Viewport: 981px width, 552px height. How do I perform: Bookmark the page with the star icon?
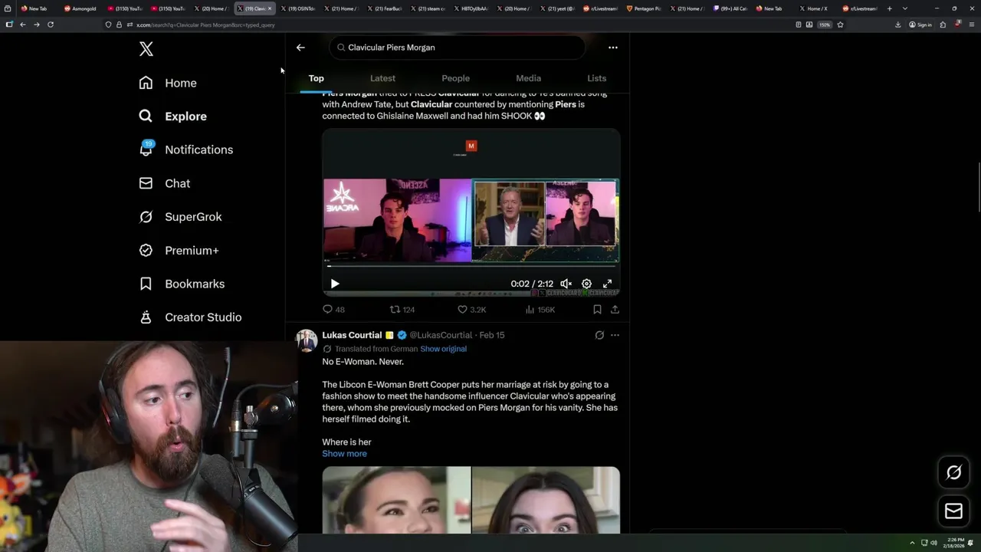(840, 25)
